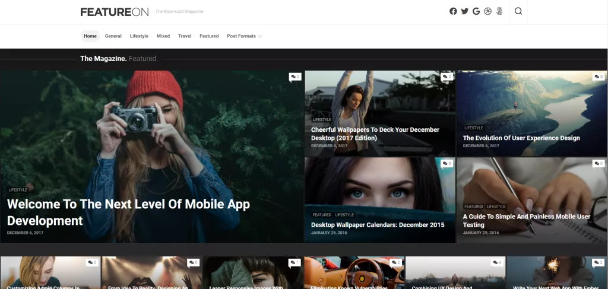608x289 pixels.
Task: Click 'December 6, 2017' date under Cheerful Wallpapers
Action: [329, 146]
